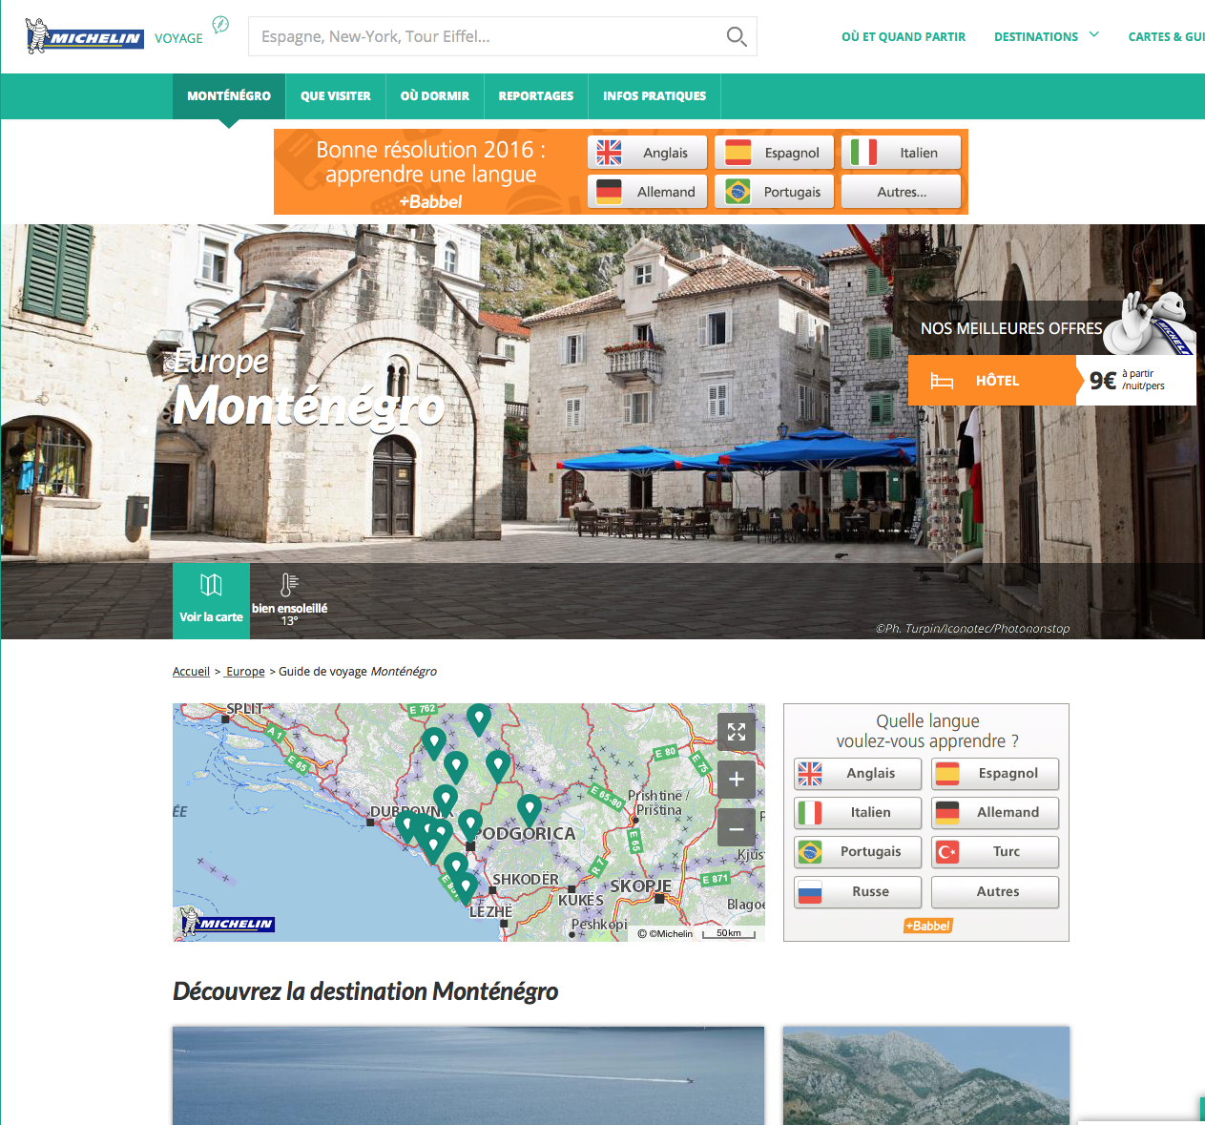Click the Voir la carte map icon

[211, 585]
